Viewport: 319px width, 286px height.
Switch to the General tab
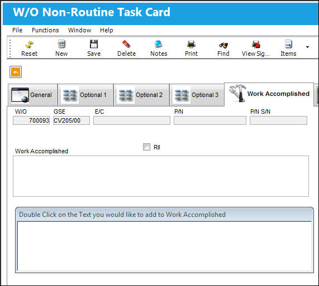tap(33, 95)
